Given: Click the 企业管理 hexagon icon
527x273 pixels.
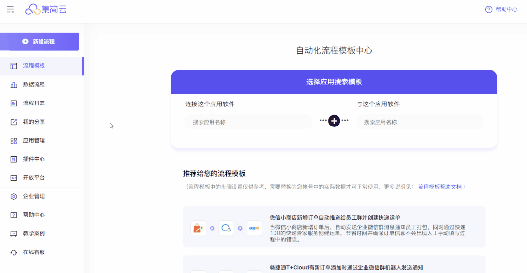Looking at the screenshot, I should [x=14, y=196].
